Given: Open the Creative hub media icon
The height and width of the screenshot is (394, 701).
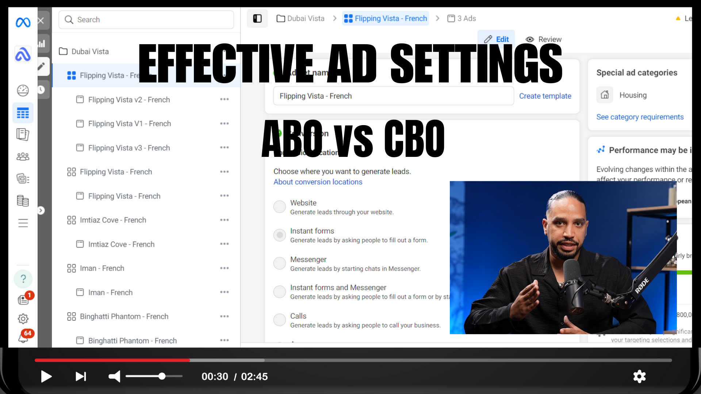Looking at the screenshot, I should [x=23, y=179].
